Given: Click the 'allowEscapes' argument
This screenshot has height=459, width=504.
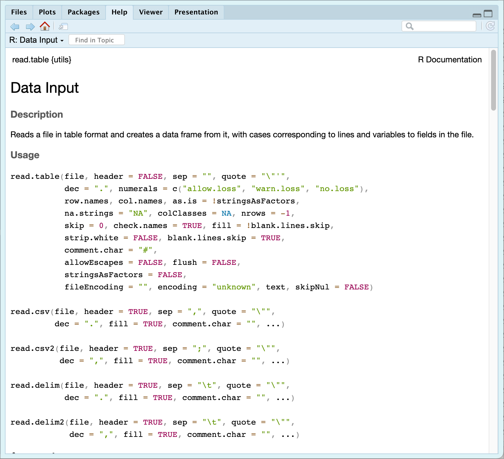Looking at the screenshot, I should (94, 262).
